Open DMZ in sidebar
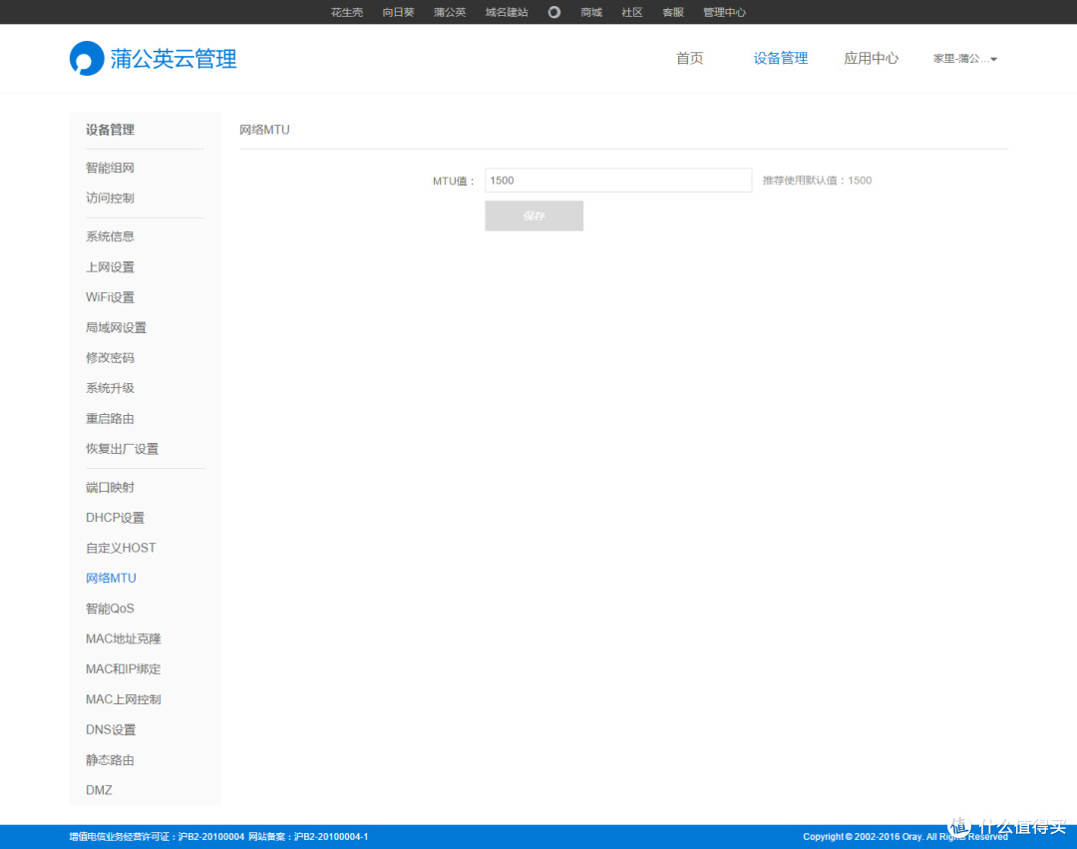This screenshot has height=849, width=1077. (99, 790)
